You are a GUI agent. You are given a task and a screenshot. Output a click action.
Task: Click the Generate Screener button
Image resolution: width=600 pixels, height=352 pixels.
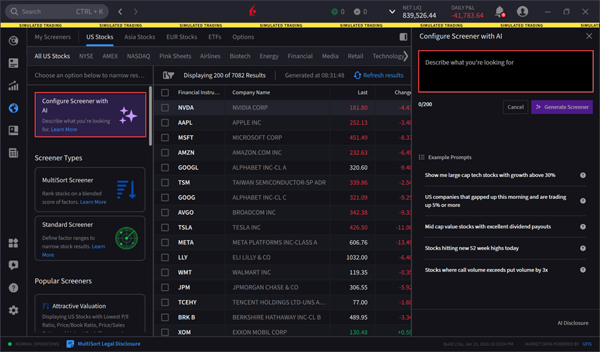[x=561, y=107]
